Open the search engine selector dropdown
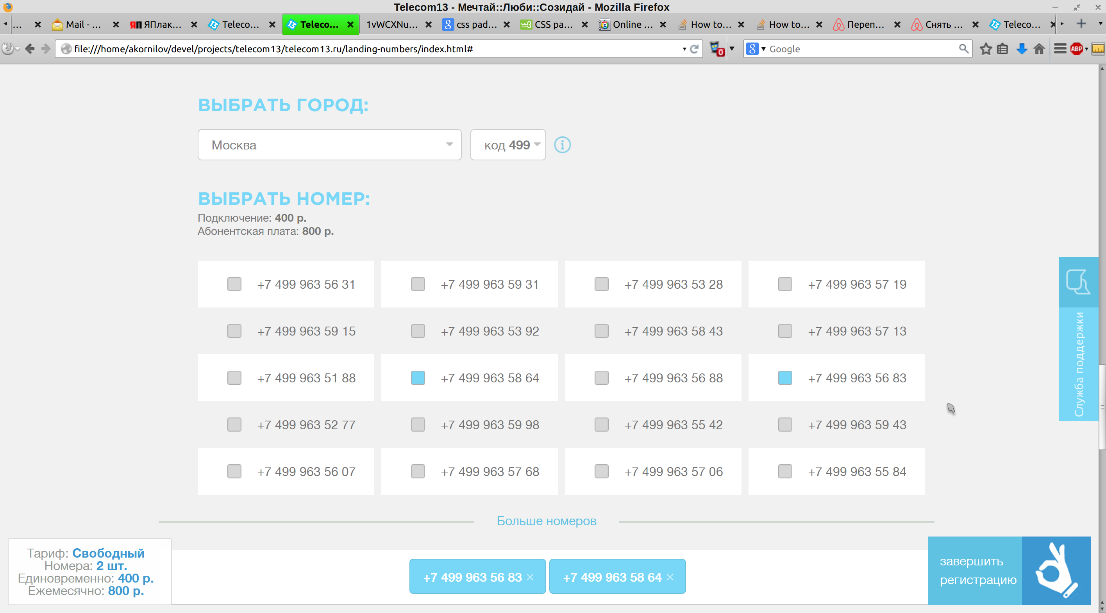The height and width of the screenshot is (613, 1106). pos(763,49)
